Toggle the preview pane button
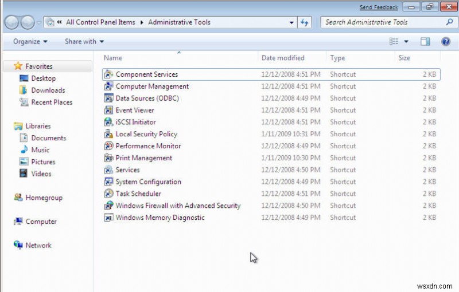The height and width of the screenshot is (292, 459). pyautogui.click(x=425, y=42)
